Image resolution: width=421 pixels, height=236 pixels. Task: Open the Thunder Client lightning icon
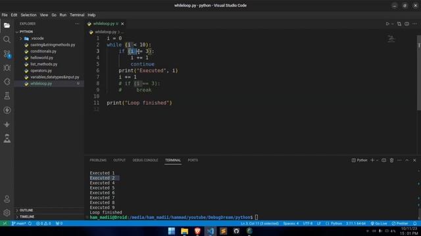pyautogui.click(x=7, y=110)
